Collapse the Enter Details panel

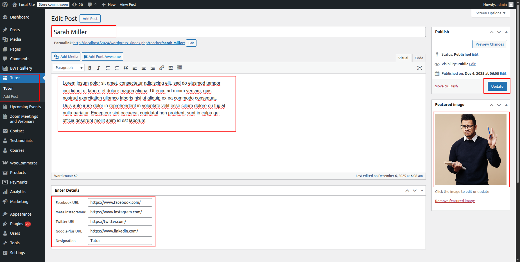point(422,190)
